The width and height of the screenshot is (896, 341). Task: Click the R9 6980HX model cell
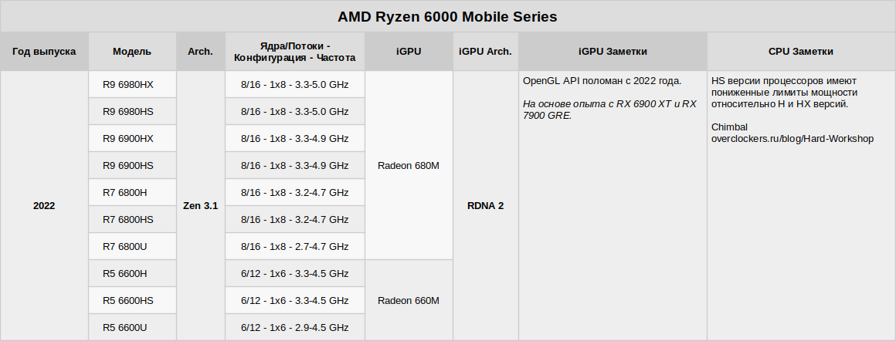point(128,85)
